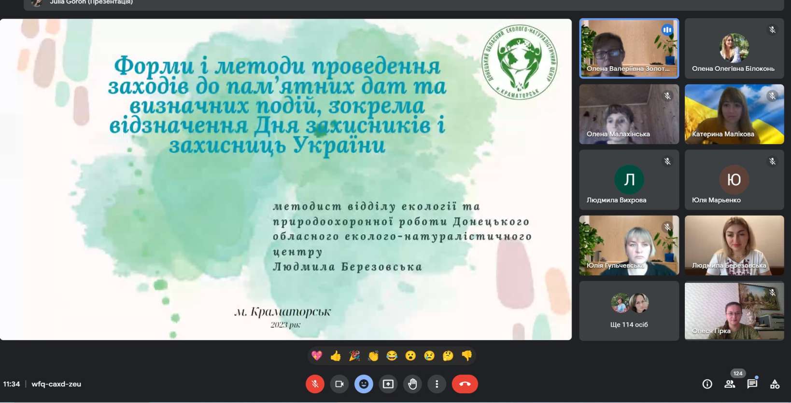The width and height of the screenshot is (791, 403).
Task: Open the activities shapes icon
Action: [x=775, y=384]
